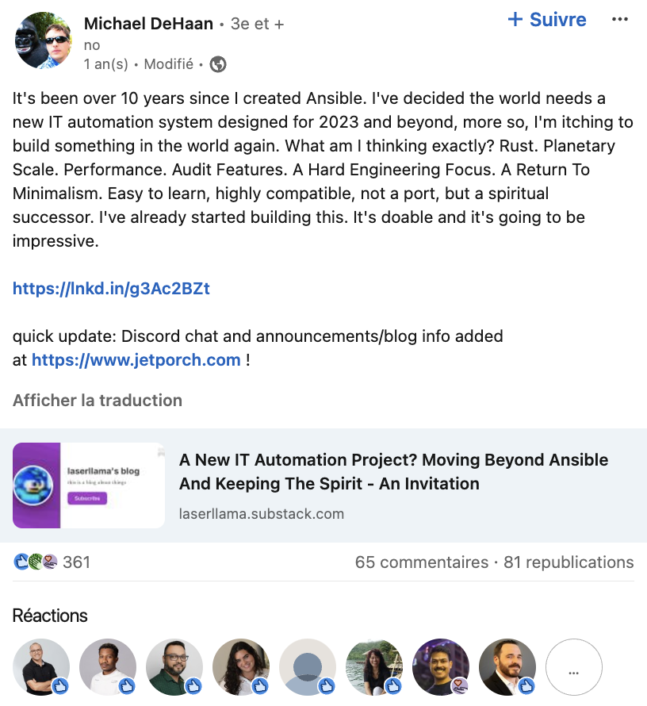The image size is (647, 706).
Task: Open the three-dot post options menu
Action: (x=620, y=20)
